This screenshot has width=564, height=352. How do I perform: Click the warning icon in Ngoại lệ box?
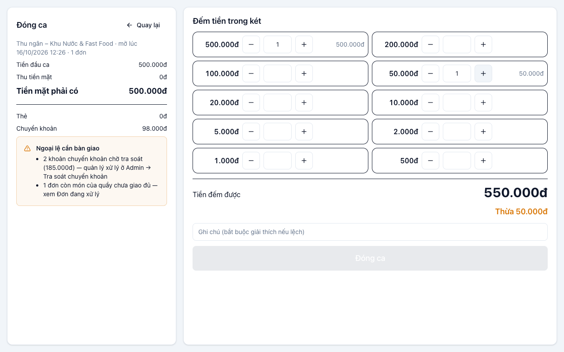(27, 148)
